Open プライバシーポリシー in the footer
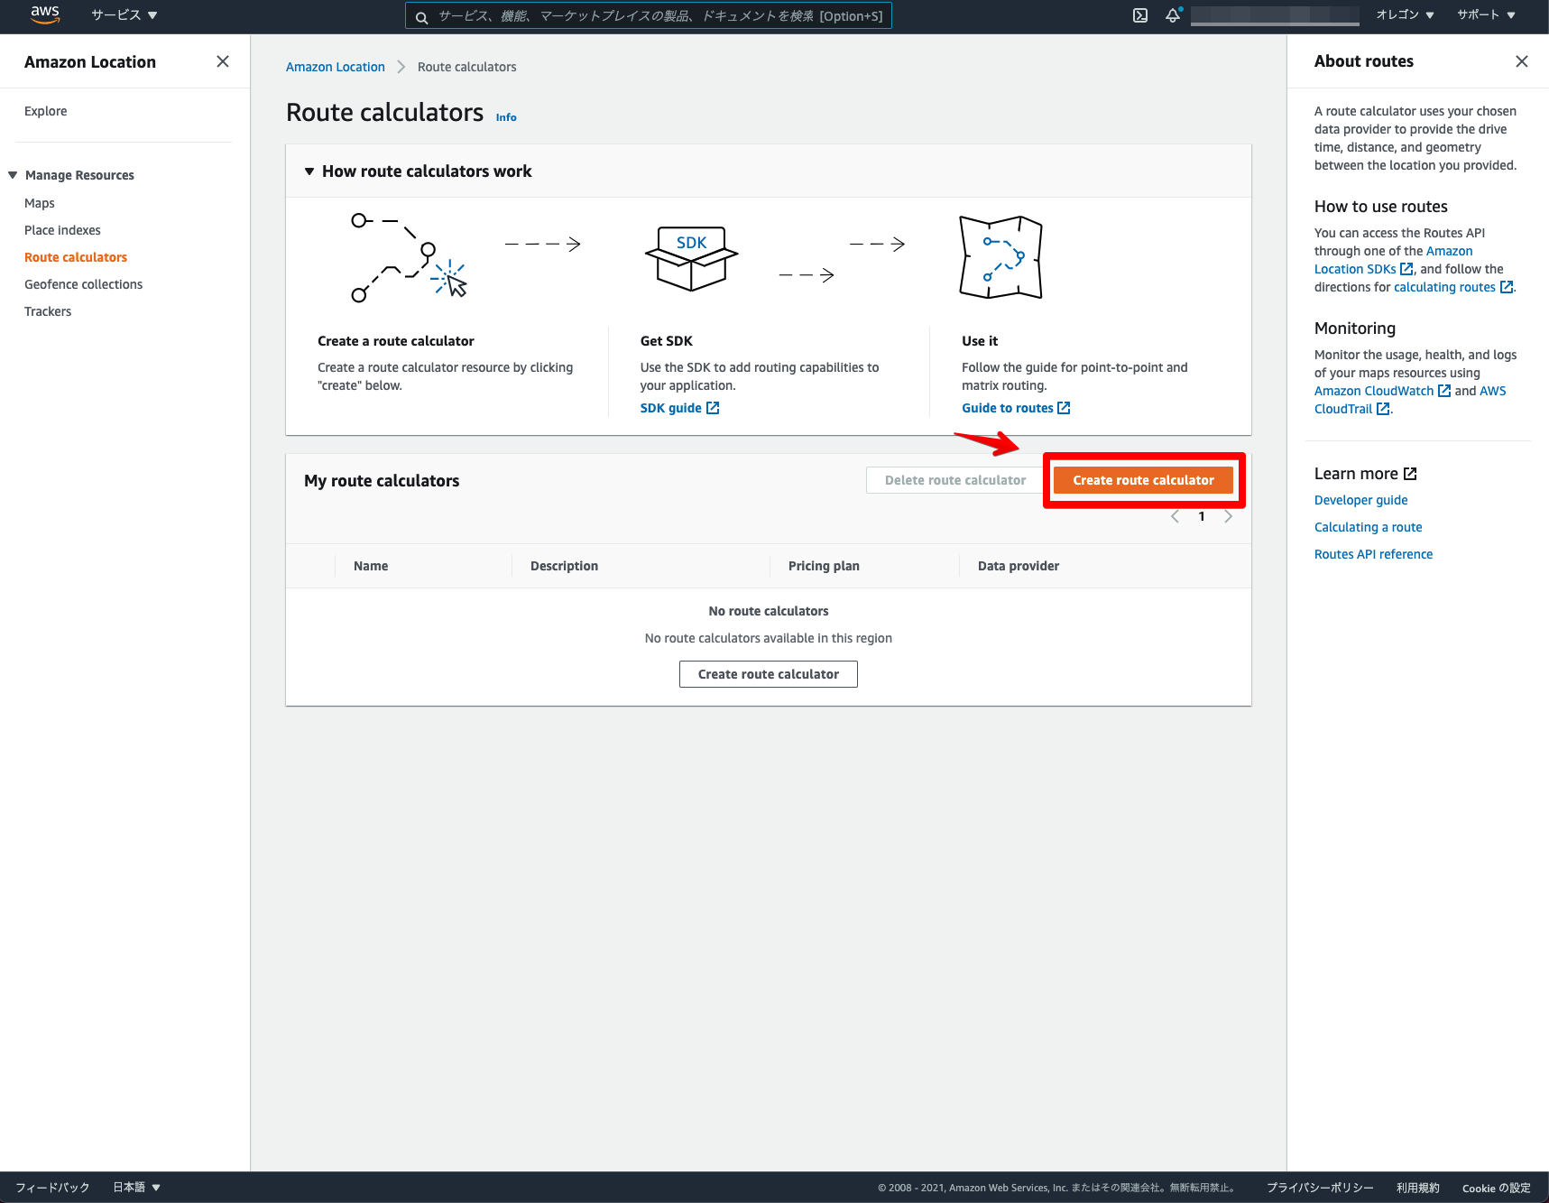The image size is (1549, 1203). [1320, 1188]
